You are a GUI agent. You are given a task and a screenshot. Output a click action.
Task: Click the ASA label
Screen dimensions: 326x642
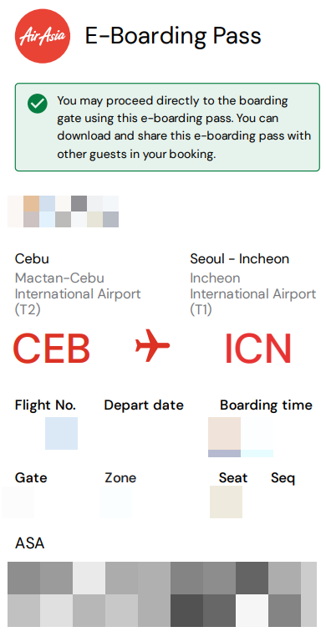29,543
